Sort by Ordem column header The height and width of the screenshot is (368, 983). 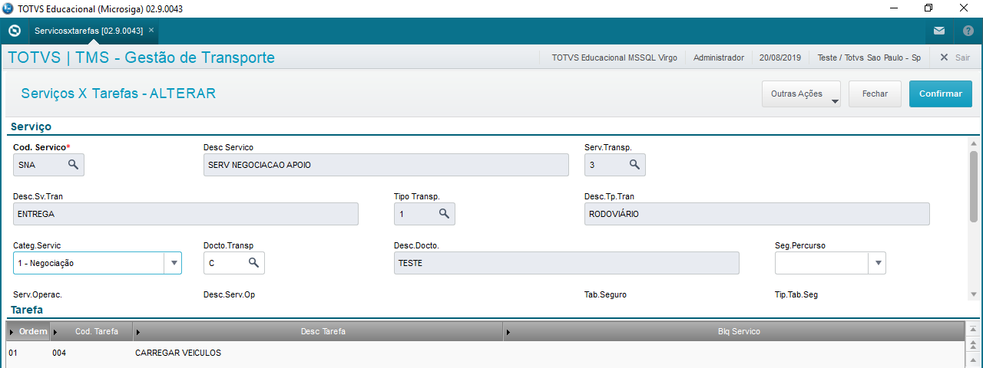pyautogui.click(x=28, y=331)
